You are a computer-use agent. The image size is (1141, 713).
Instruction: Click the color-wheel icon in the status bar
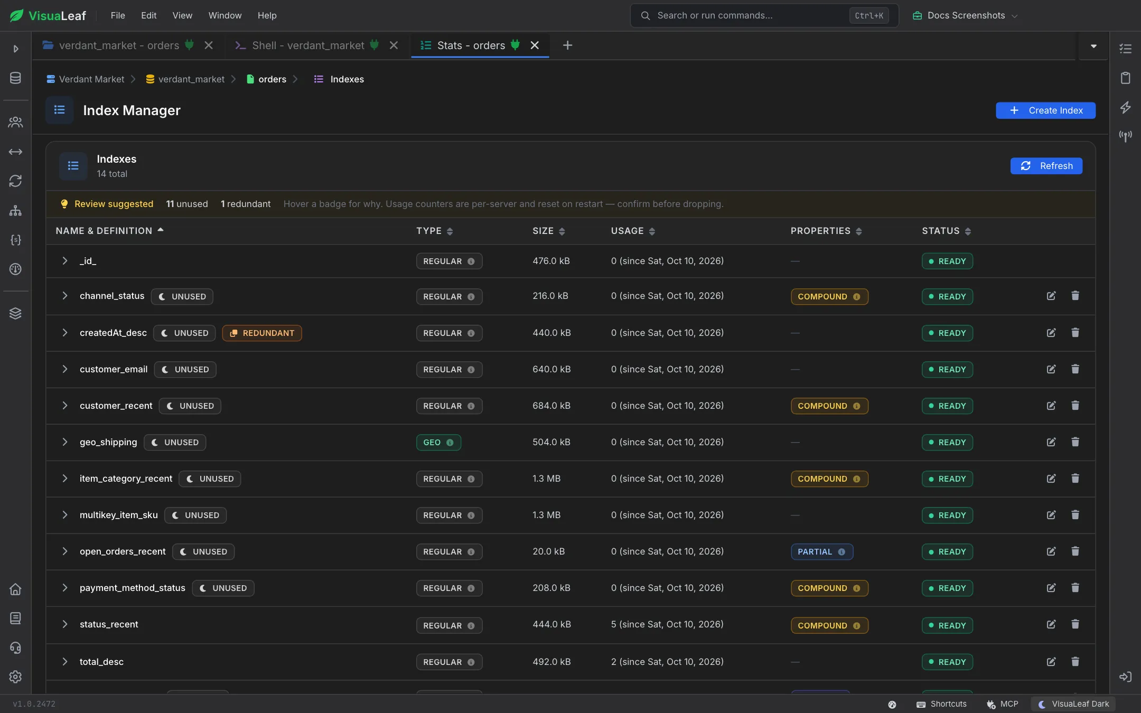pyautogui.click(x=892, y=704)
